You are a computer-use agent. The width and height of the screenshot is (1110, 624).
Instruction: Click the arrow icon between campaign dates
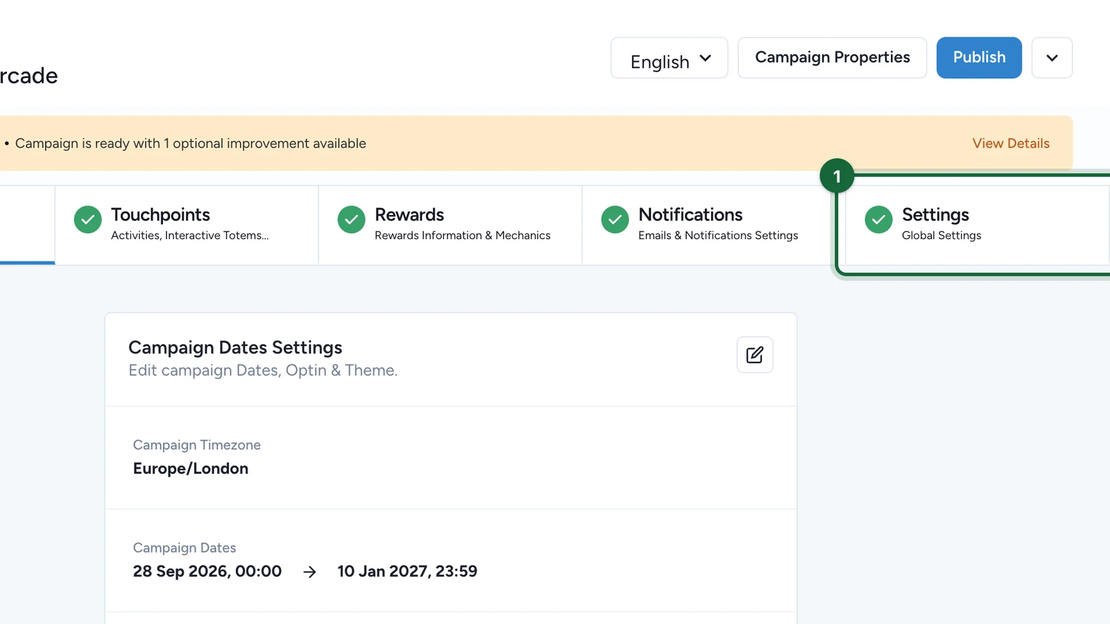[x=310, y=572]
